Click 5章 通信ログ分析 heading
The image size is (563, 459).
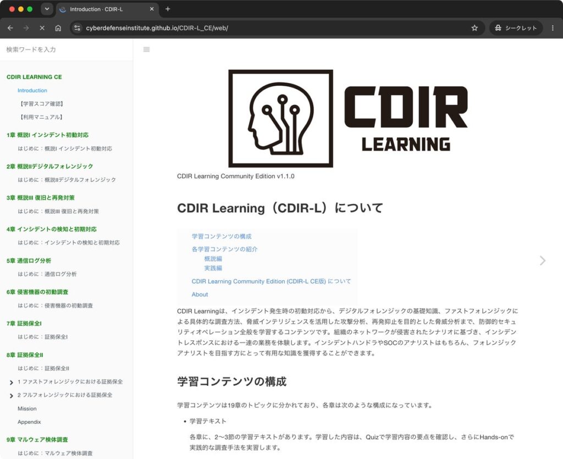point(29,261)
